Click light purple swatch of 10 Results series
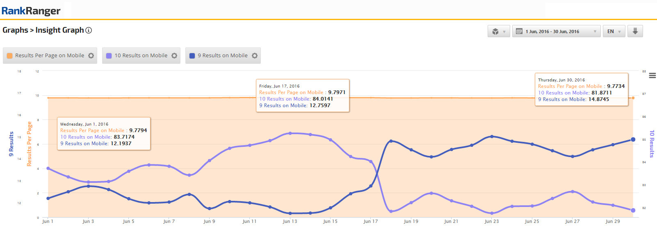 tap(109, 56)
